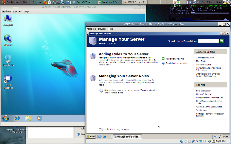Open the GNOME Places menu
Image resolution: width=231 pixels, height=144 pixels.
(26, 2)
